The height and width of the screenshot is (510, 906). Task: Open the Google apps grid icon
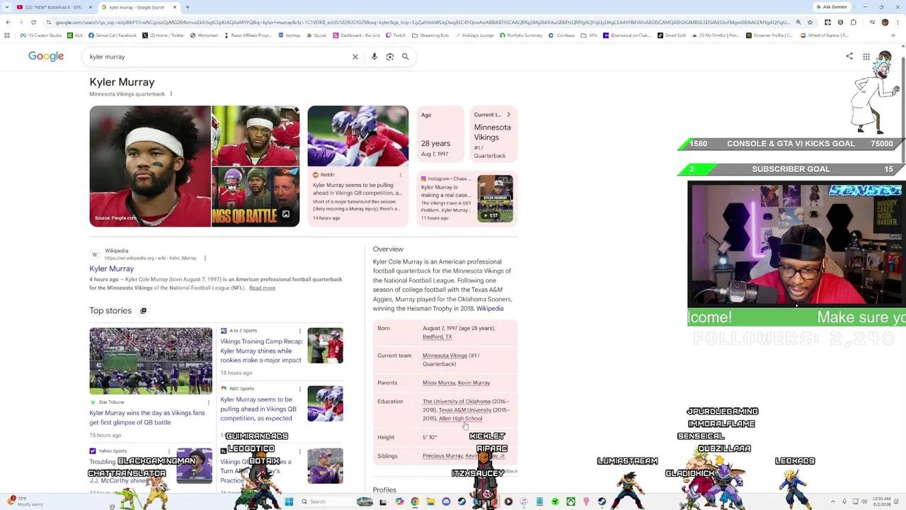click(x=866, y=57)
